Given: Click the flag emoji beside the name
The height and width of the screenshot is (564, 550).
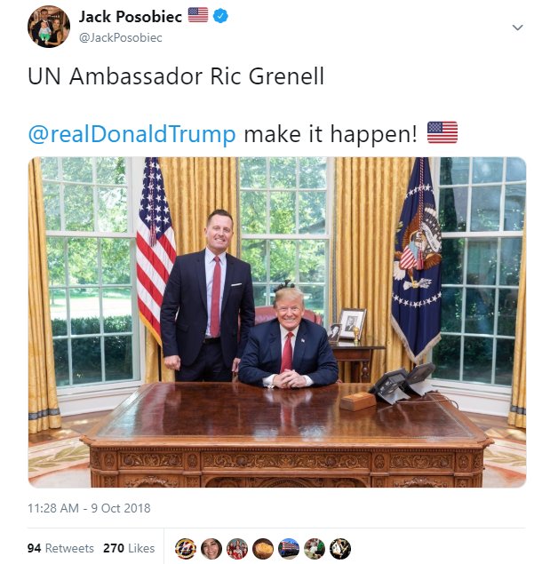Looking at the screenshot, I should [198, 15].
